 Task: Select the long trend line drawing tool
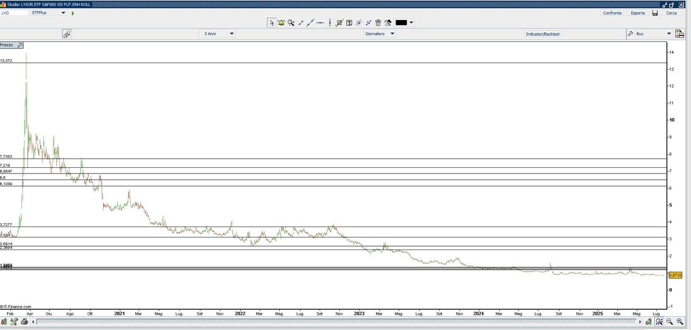pyautogui.click(x=310, y=22)
